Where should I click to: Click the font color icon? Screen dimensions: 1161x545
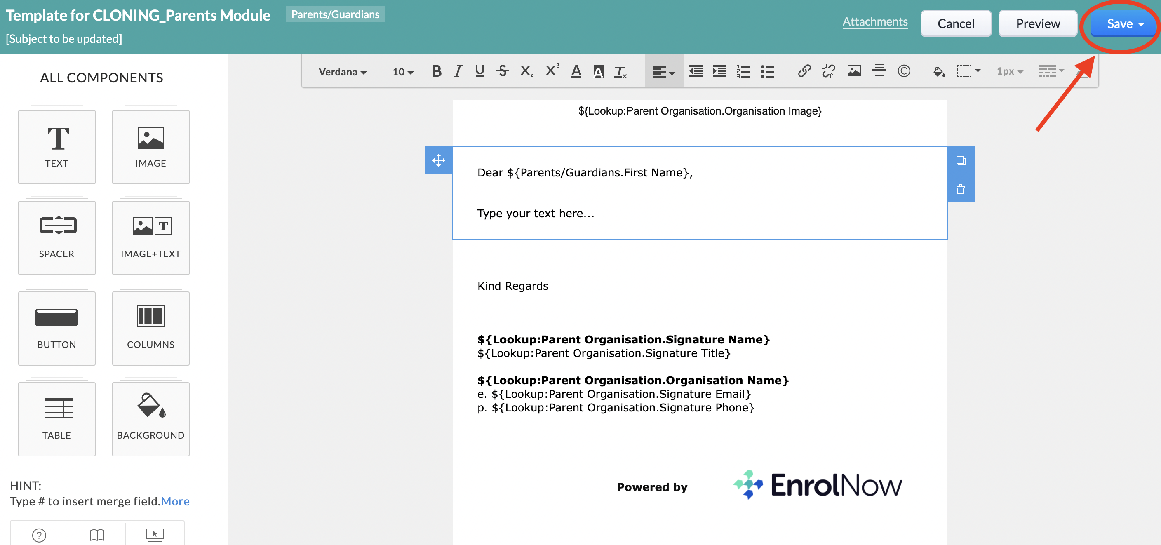tap(576, 71)
